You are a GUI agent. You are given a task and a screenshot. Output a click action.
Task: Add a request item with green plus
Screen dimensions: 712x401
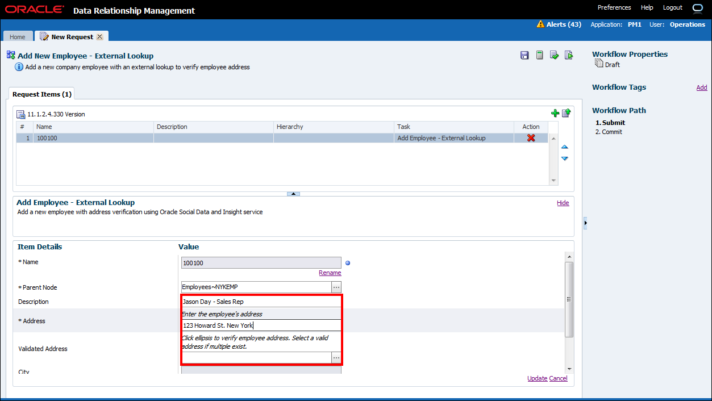pos(555,114)
